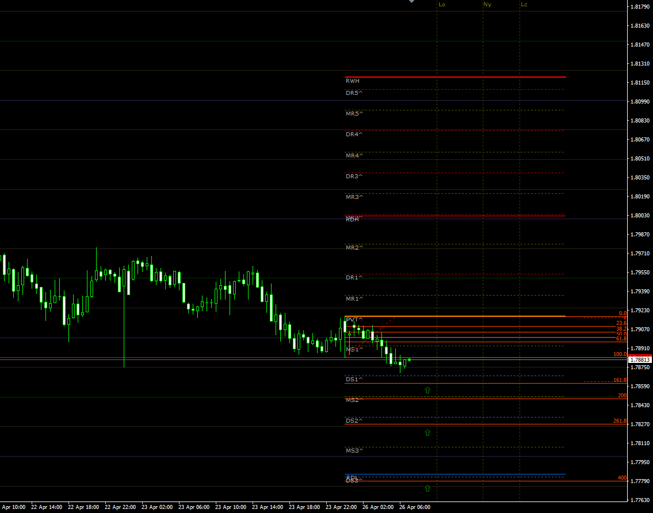Select the MR1^ level label
Screen dimensions: 653x513
pos(354,299)
